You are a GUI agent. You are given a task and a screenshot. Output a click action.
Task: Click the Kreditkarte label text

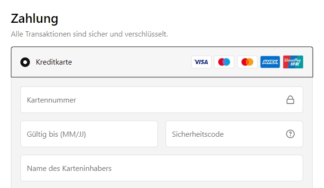[54, 62]
